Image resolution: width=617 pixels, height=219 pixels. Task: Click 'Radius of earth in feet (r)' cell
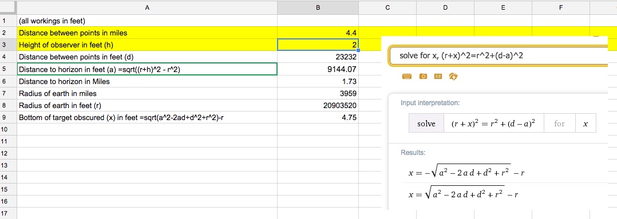click(147, 105)
